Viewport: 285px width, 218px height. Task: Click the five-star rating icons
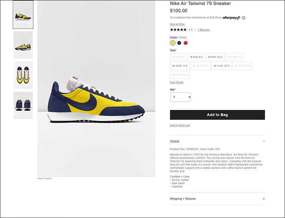(178, 30)
